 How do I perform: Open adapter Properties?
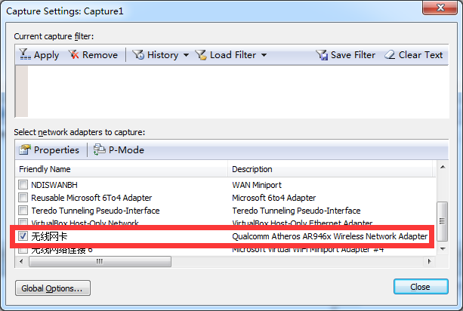pos(24,149)
